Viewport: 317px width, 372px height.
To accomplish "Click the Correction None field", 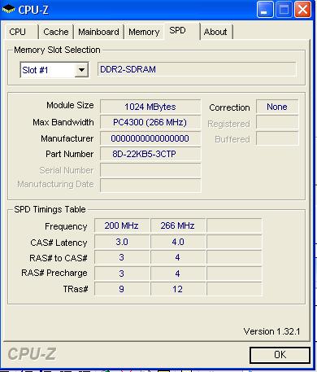I will tap(277, 107).
